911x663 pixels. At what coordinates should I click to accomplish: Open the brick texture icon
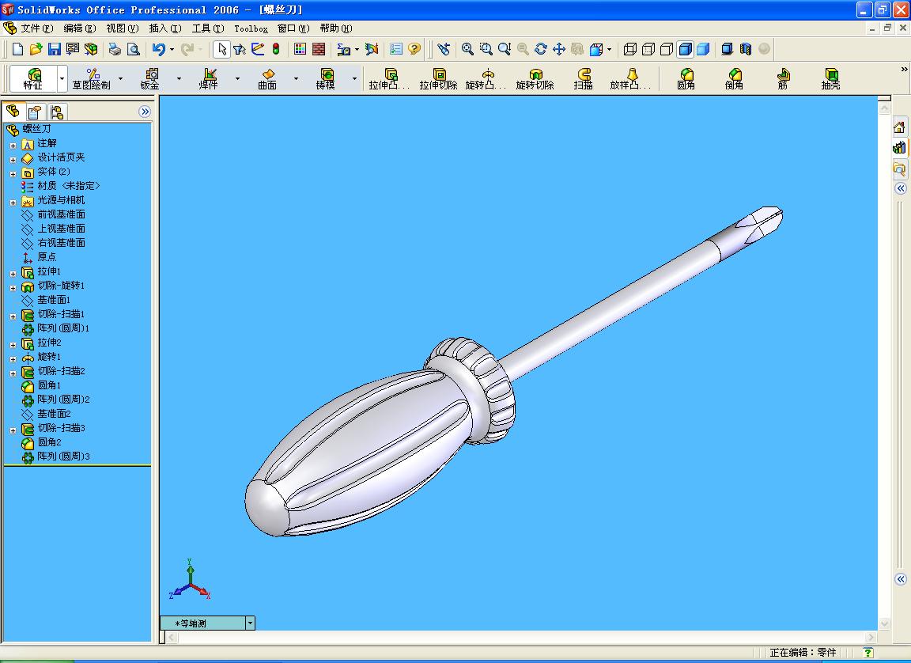319,49
